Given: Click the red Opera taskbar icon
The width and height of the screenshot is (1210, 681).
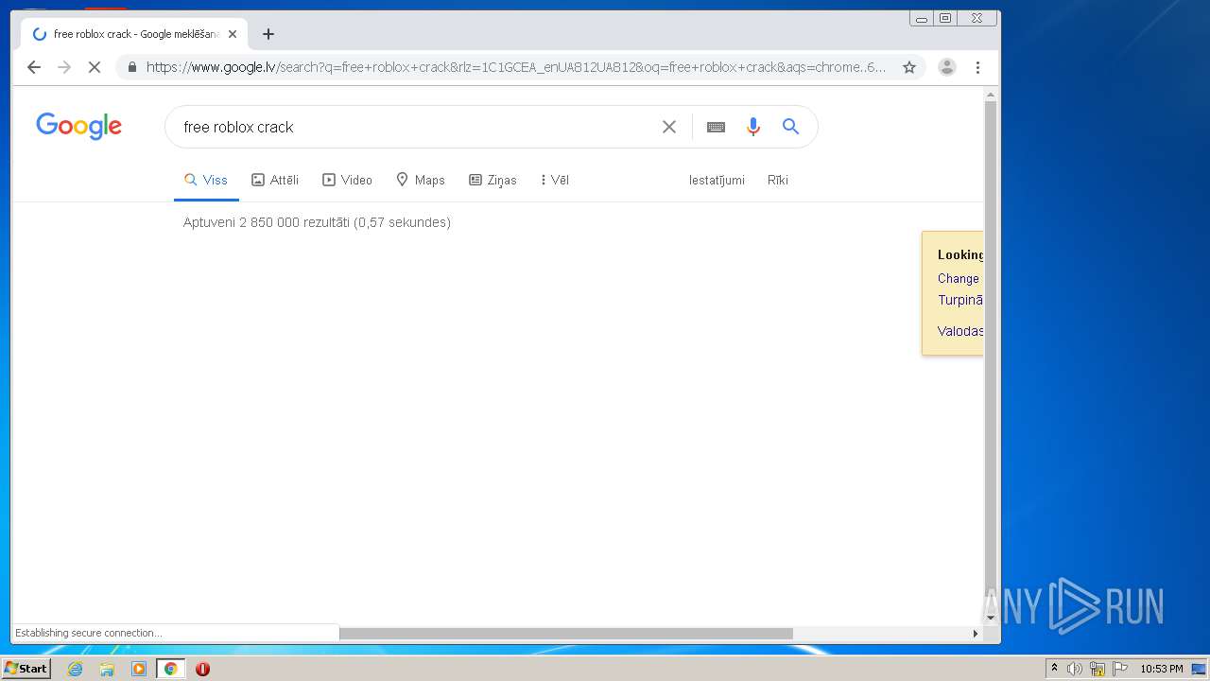Looking at the screenshot, I should point(202,669).
